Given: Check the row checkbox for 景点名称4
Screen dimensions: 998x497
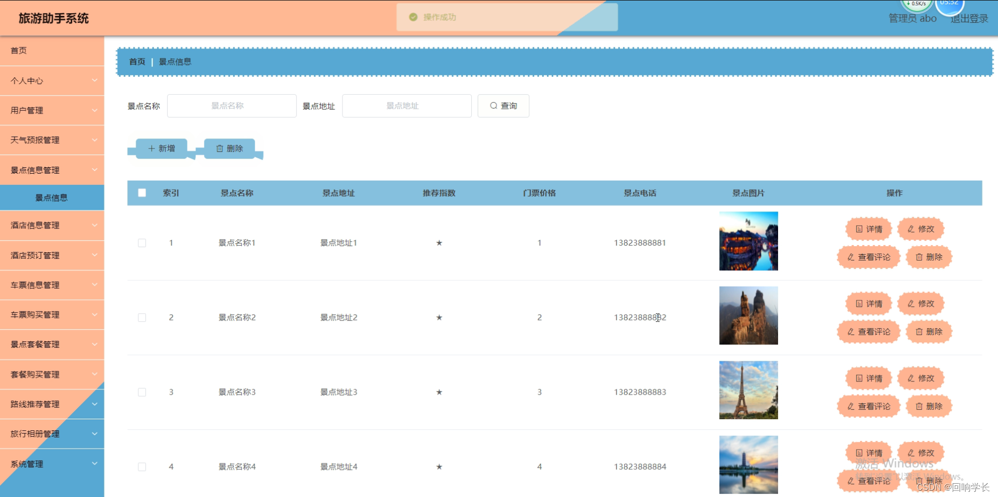Looking at the screenshot, I should [142, 467].
